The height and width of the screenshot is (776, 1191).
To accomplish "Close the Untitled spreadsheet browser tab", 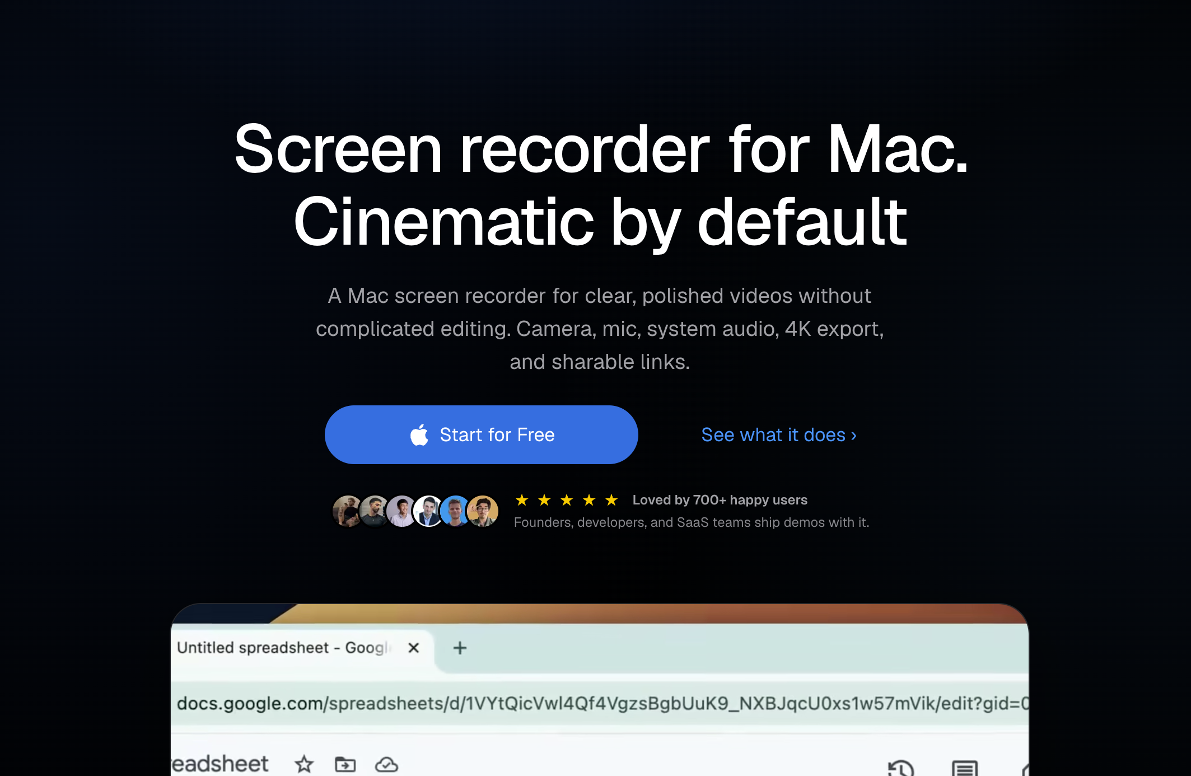I will [x=414, y=648].
